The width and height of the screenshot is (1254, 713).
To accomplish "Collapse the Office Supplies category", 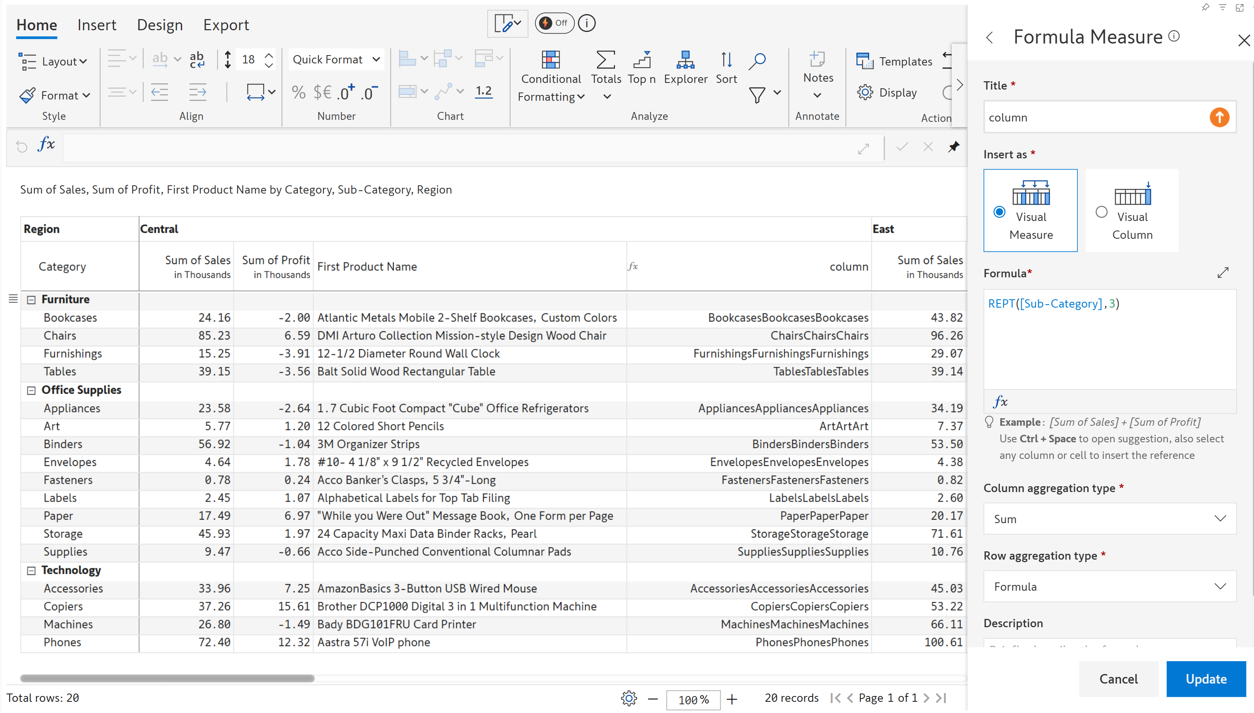I will 32,390.
